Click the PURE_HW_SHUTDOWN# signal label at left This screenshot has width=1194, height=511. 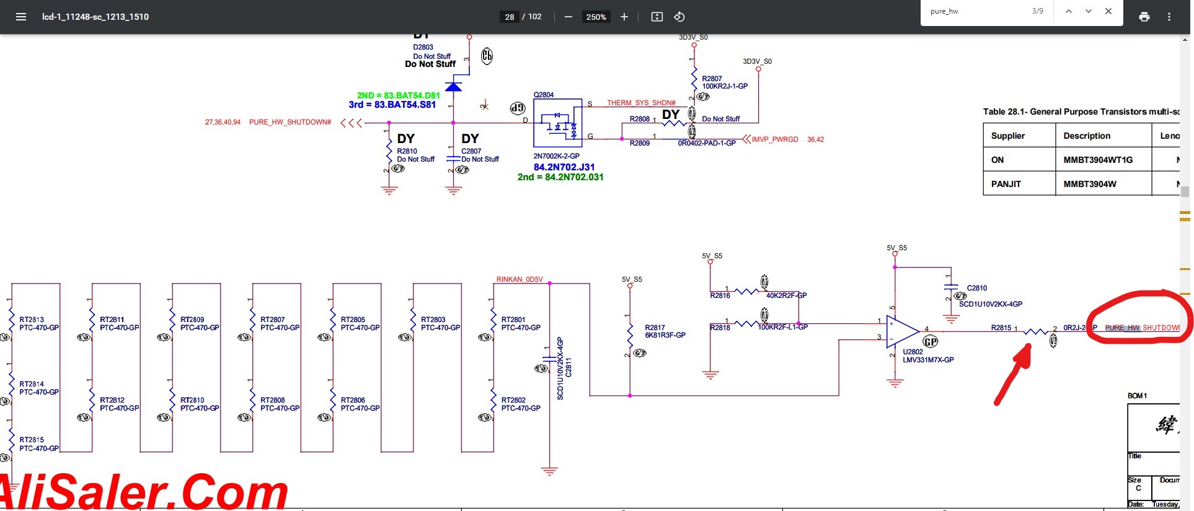290,122
